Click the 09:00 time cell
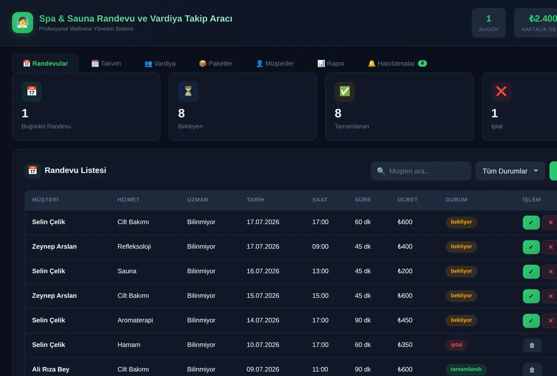Screen dimensions: 557x376 [x=320, y=247]
